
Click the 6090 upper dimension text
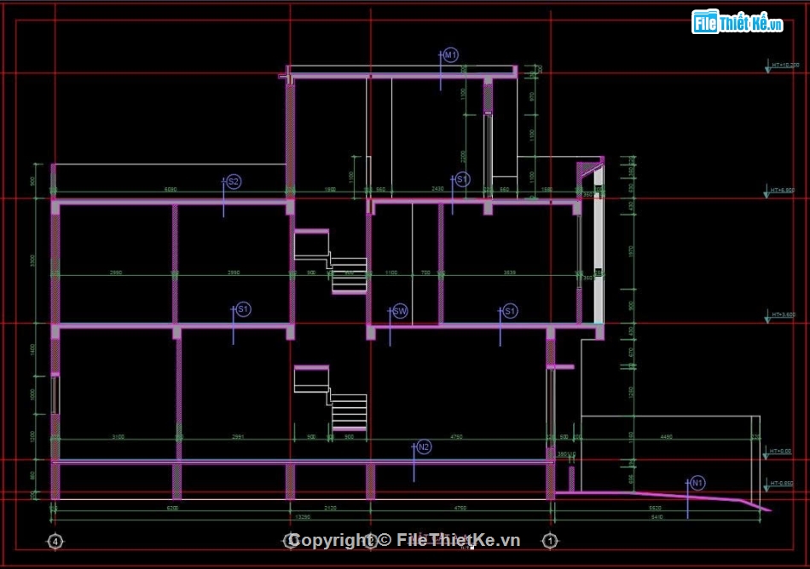pos(171,189)
